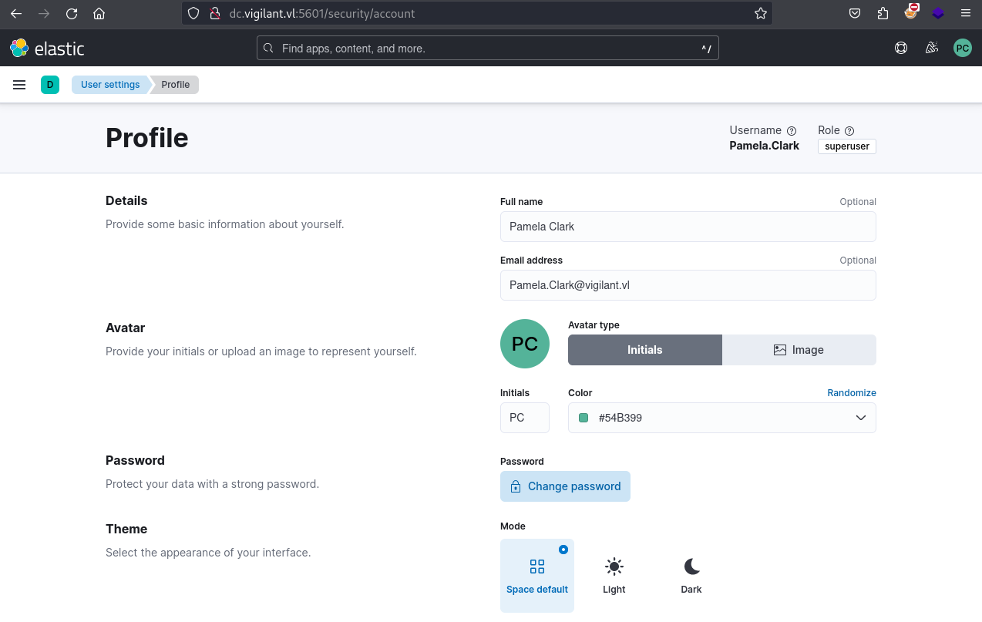Screen dimensions: 982x622
Task: Edit the Email address field
Action: 688,285
